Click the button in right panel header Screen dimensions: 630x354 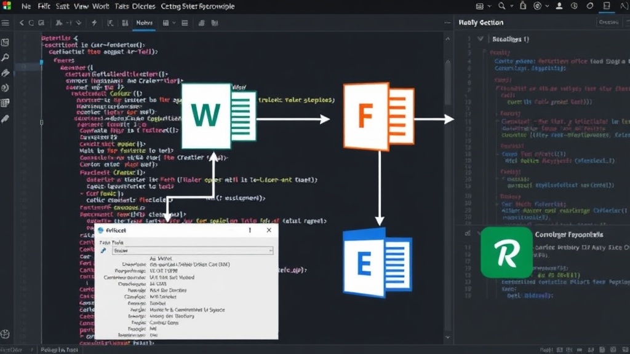[608, 23]
